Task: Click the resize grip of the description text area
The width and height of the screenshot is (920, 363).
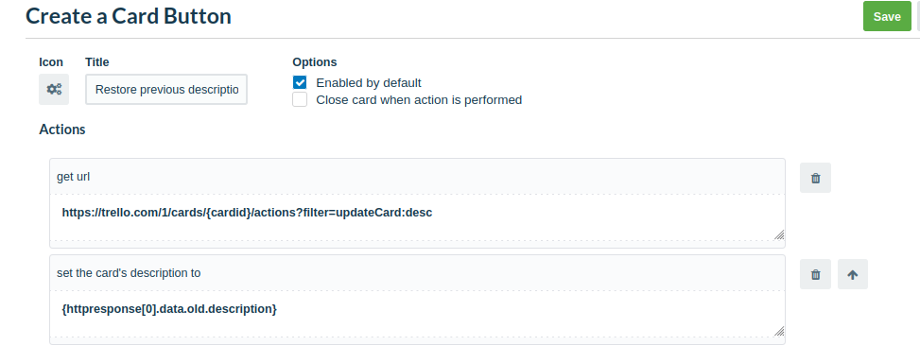Action: coord(778,332)
